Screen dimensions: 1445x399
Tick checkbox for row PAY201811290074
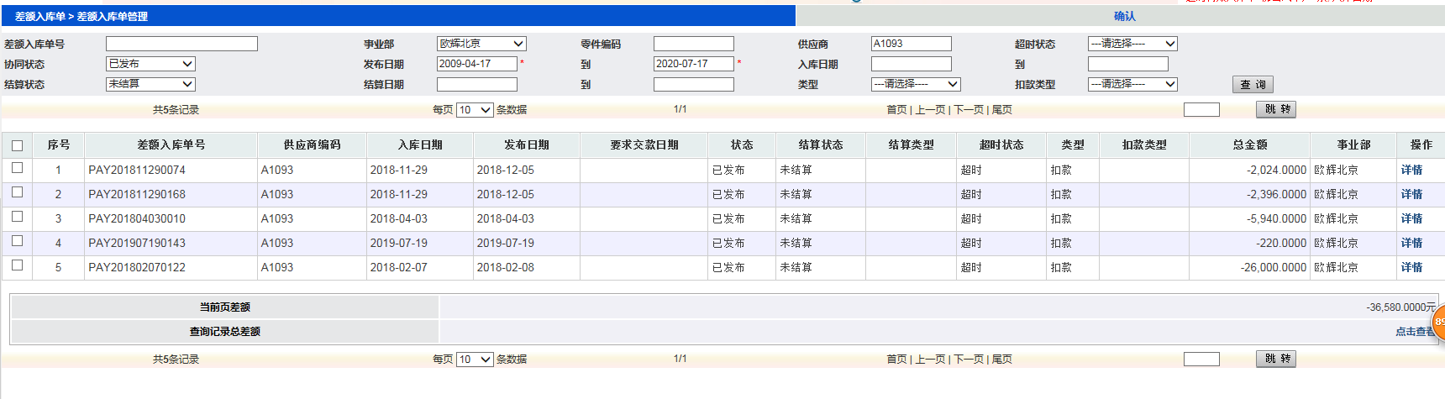pyautogui.click(x=17, y=168)
